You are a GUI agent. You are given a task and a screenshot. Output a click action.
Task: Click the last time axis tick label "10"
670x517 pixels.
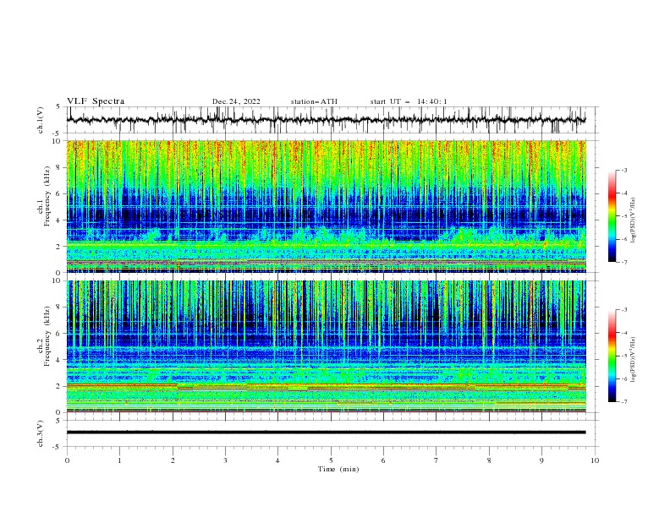pos(595,460)
